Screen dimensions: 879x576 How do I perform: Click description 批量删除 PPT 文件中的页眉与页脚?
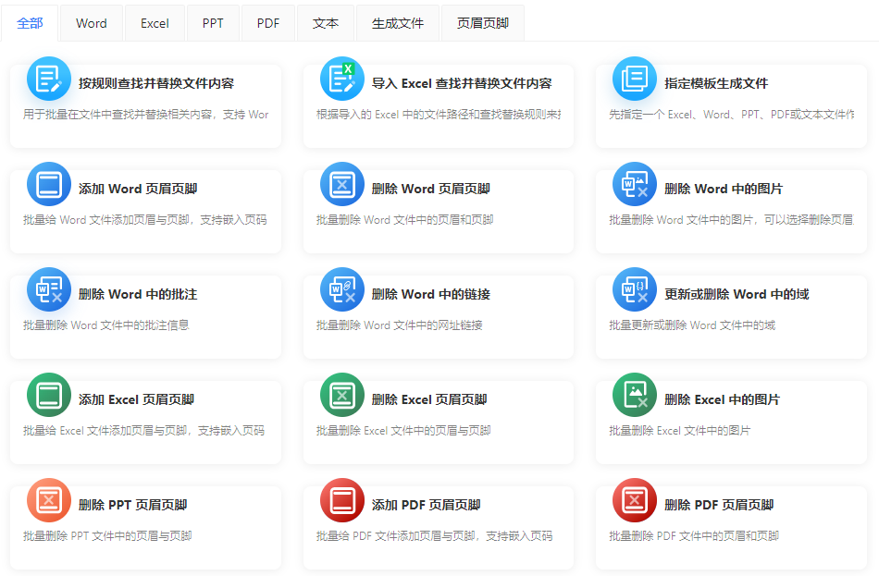(x=107, y=535)
